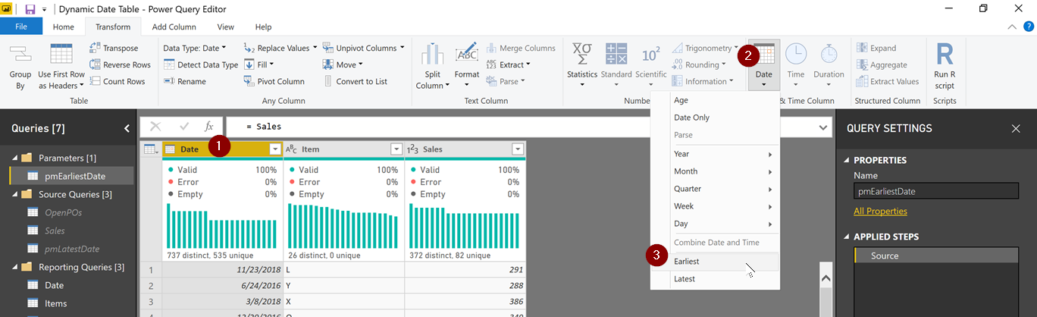This screenshot has width=1037, height=317.
Task: Open the Unpivot Columns dropdown
Action: [x=364, y=48]
